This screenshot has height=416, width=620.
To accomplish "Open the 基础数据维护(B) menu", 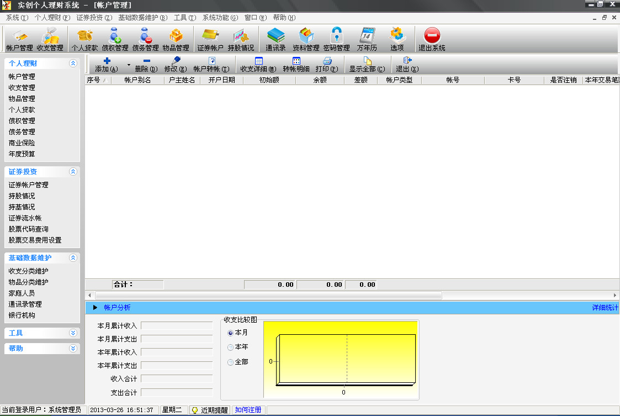I will tap(143, 18).
